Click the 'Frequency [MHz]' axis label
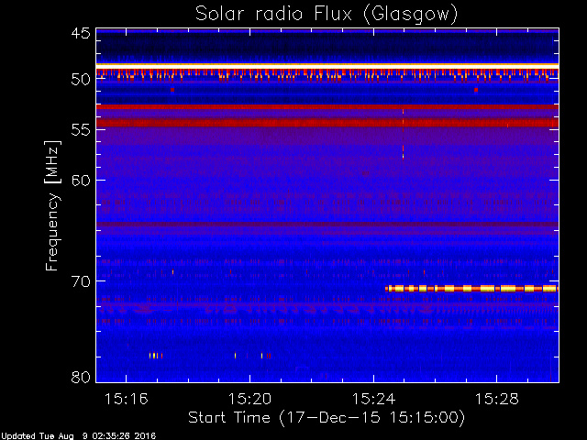 [52, 205]
